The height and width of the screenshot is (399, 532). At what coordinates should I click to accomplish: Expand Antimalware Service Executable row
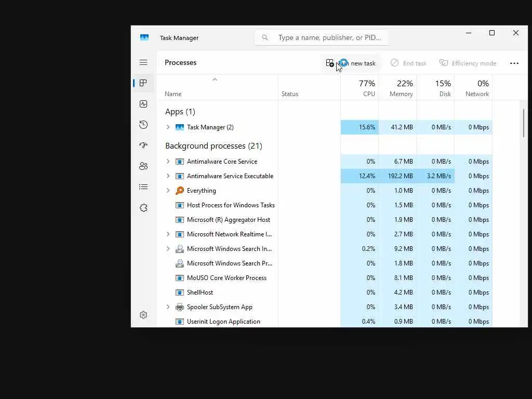tap(168, 176)
